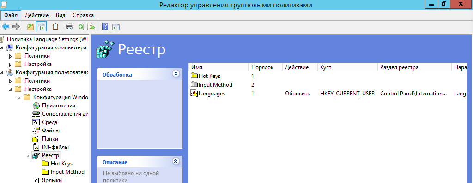
Task: Select the Ярлыки label in the tree
Action: [x=52, y=180]
